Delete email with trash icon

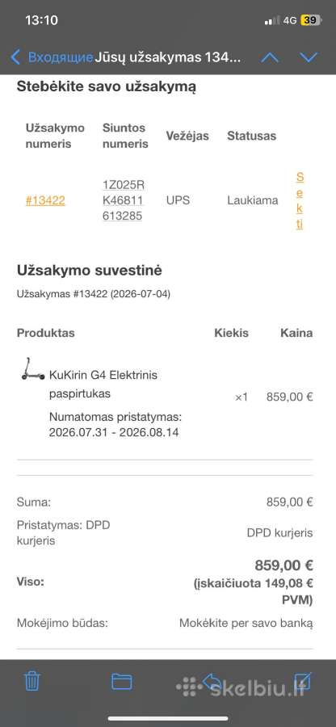[32, 681]
